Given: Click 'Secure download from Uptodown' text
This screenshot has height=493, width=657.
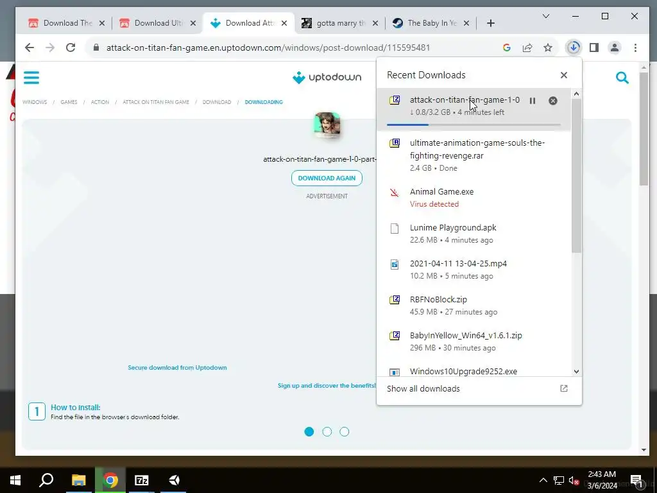Looking at the screenshot, I should tap(177, 368).
